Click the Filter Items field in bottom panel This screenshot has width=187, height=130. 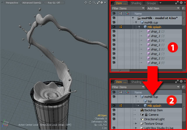(x=127, y=87)
